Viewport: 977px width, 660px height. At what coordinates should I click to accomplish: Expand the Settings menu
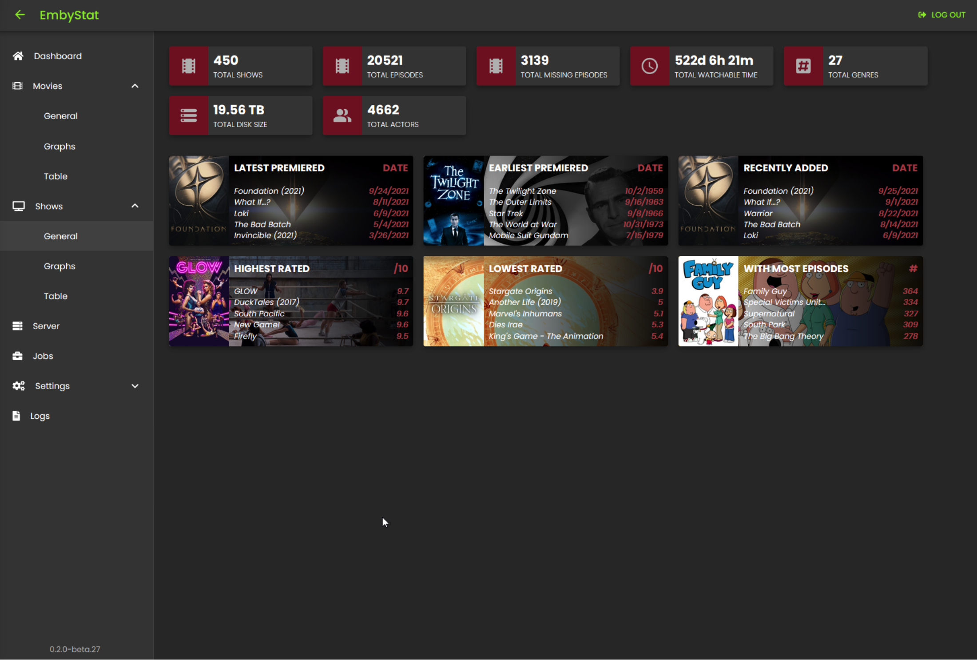[135, 386]
